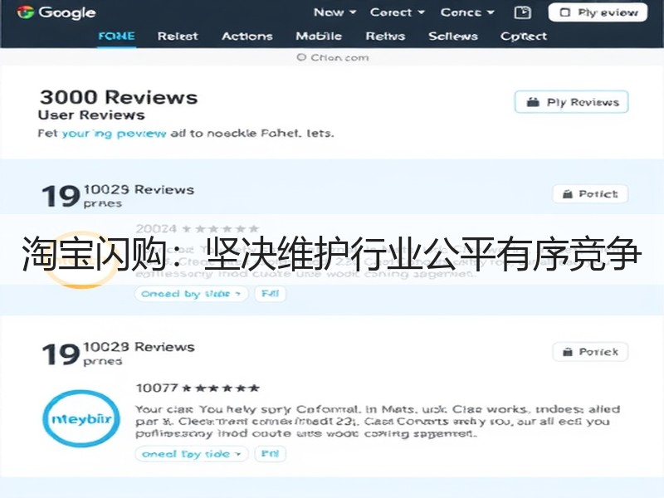Select the FONE tab
Viewport: 664px width, 498px height.
click(116, 36)
